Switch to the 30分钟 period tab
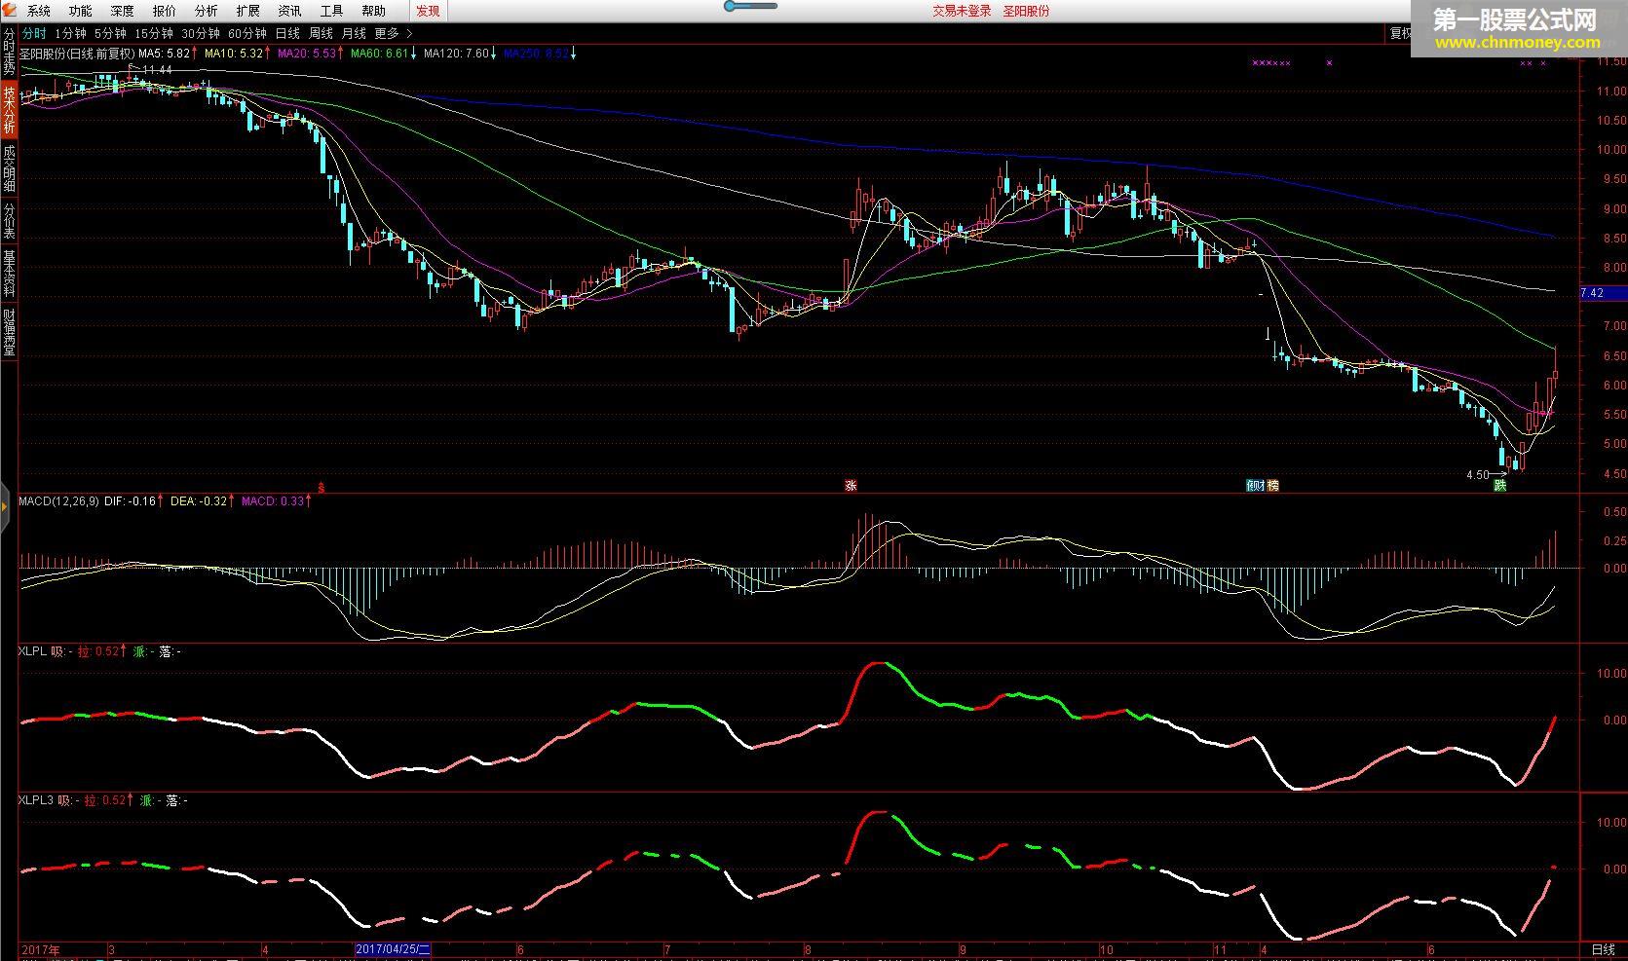 [x=201, y=33]
